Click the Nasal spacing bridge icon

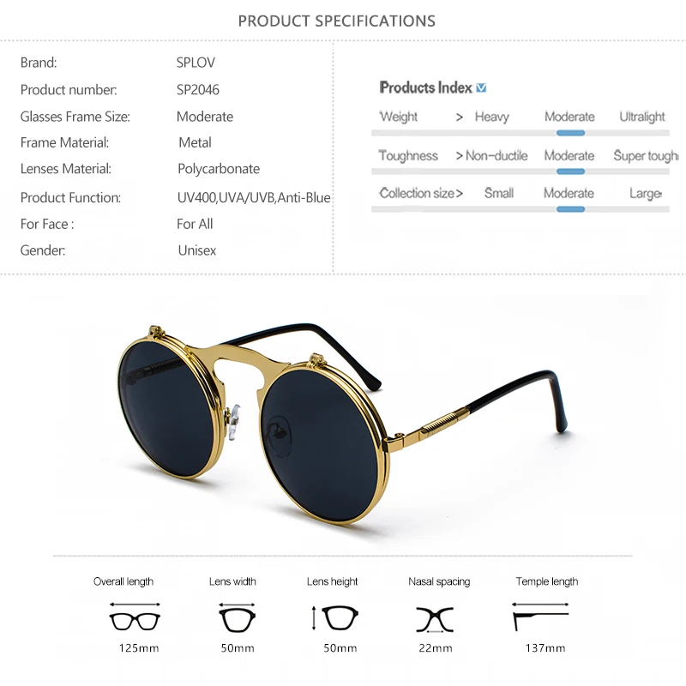pos(435,620)
